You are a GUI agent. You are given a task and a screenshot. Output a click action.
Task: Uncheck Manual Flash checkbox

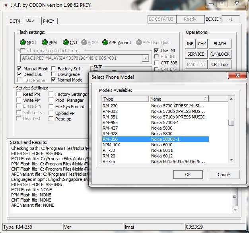[19, 68]
